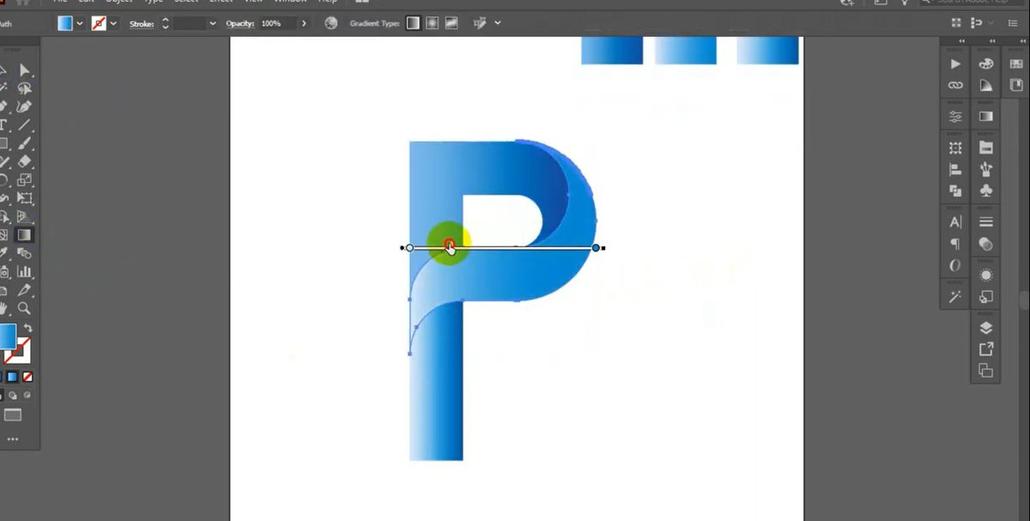Open stroke weight dropdown arrow
This screenshot has height=521, width=1030.
pyautogui.click(x=213, y=23)
